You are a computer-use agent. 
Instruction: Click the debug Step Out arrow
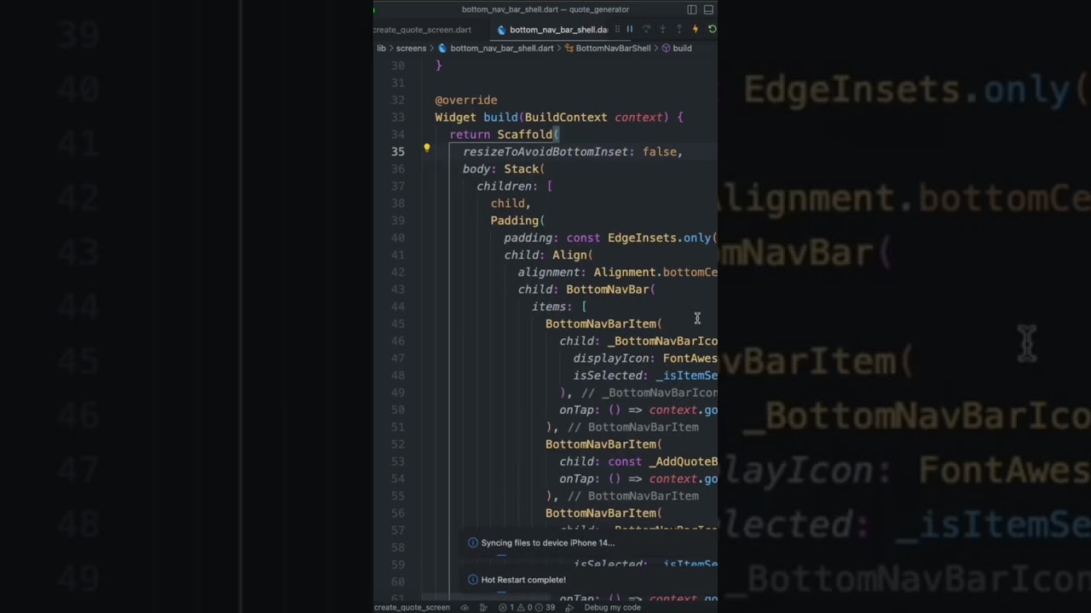coord(678,29)
